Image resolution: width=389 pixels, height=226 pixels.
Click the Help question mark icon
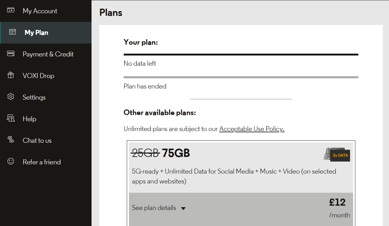[x=11, y=118]
